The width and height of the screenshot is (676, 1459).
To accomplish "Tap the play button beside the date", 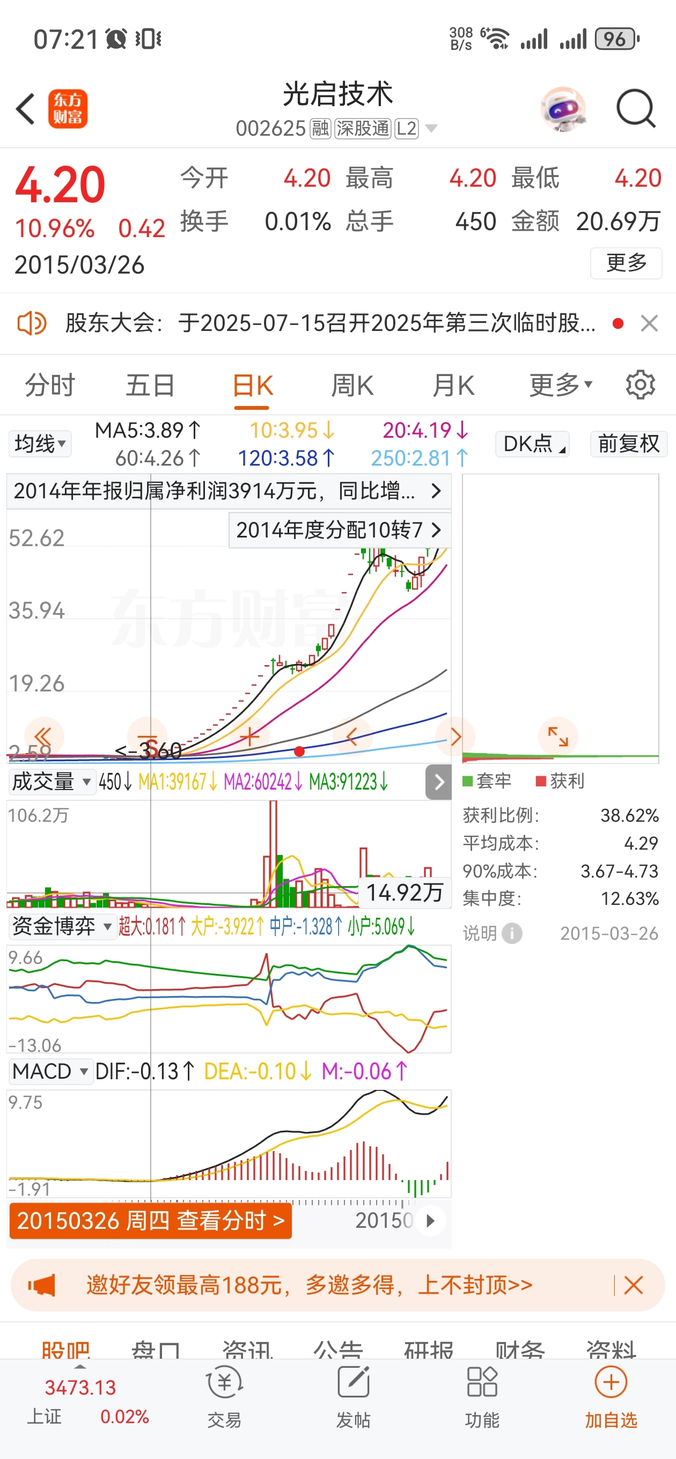I will [x=431, y=1220].
